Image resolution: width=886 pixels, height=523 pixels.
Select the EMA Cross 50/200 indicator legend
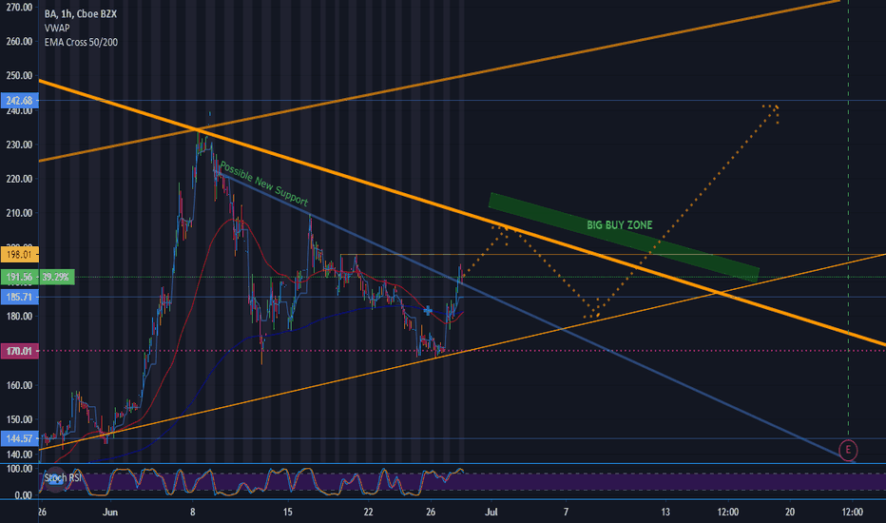82,42
